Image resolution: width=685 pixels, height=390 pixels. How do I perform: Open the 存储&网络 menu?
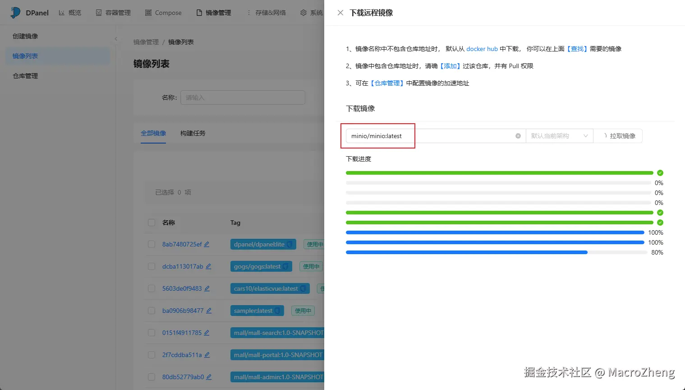coord(266,13)
